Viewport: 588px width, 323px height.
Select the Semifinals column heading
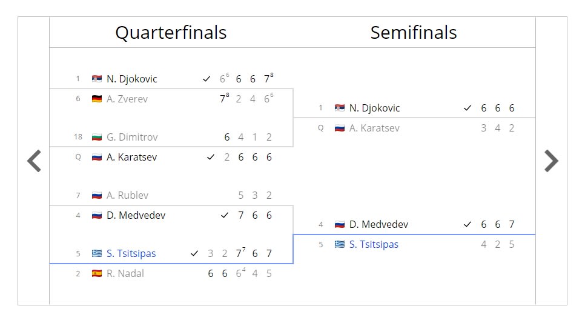414,33
